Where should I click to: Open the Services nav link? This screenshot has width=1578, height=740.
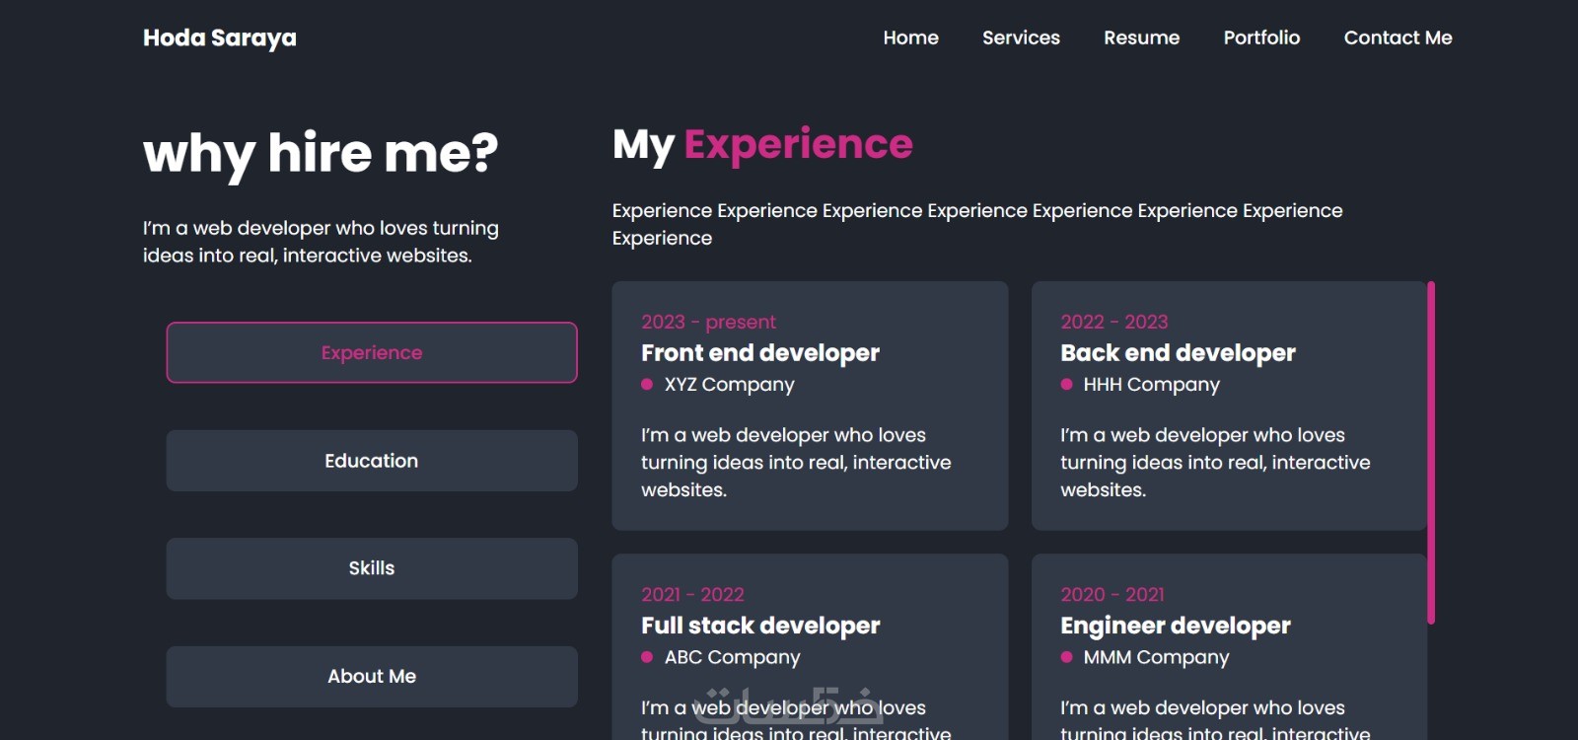click(1021, 37)
